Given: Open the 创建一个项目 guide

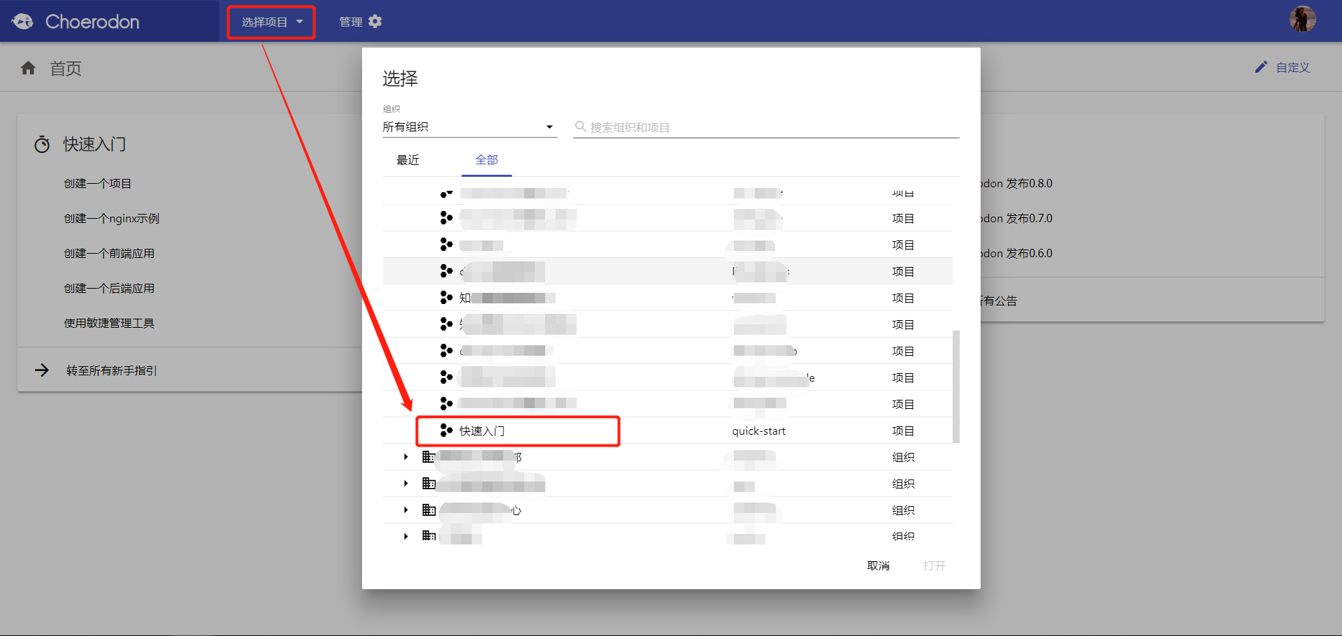Looking at the screenshot, I should tap(98, 184).
